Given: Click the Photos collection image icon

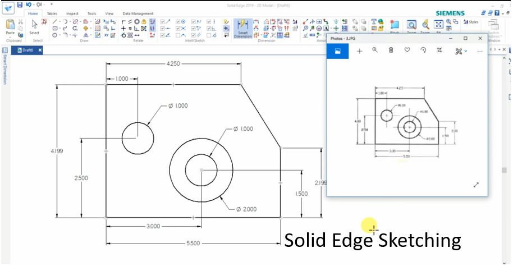Looking at the screenshot, I should pyautogui.click(x=338, y=51).
